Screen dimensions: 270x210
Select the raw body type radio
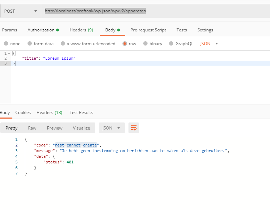point(125,43)
